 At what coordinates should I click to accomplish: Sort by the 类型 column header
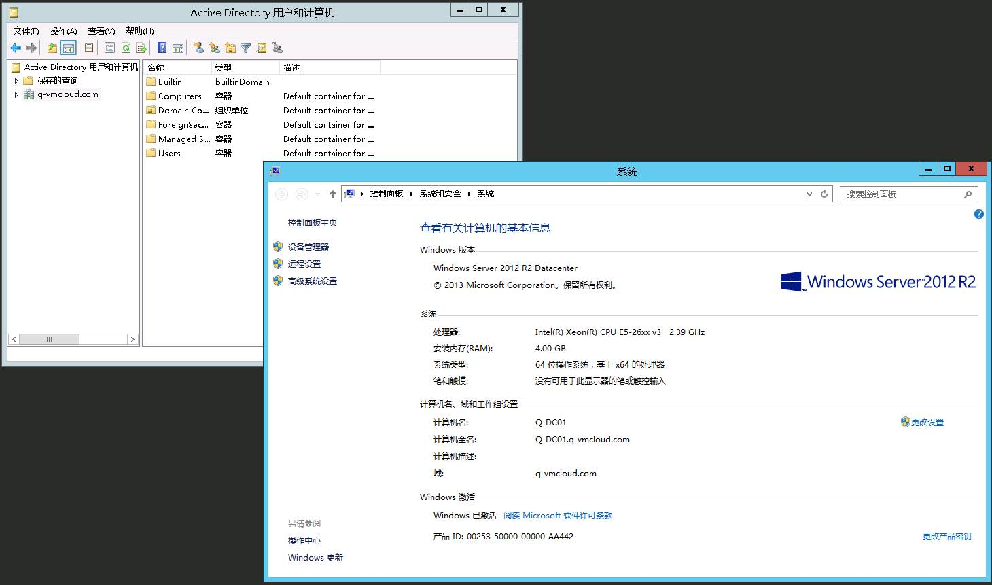click(x=245, y=67)
